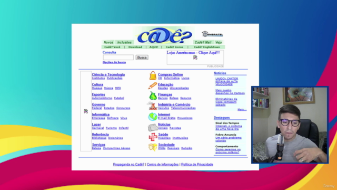The width and height of the screenshot is (337, 190).
Task: Open the Referência category
Action: tap(101, 135)
